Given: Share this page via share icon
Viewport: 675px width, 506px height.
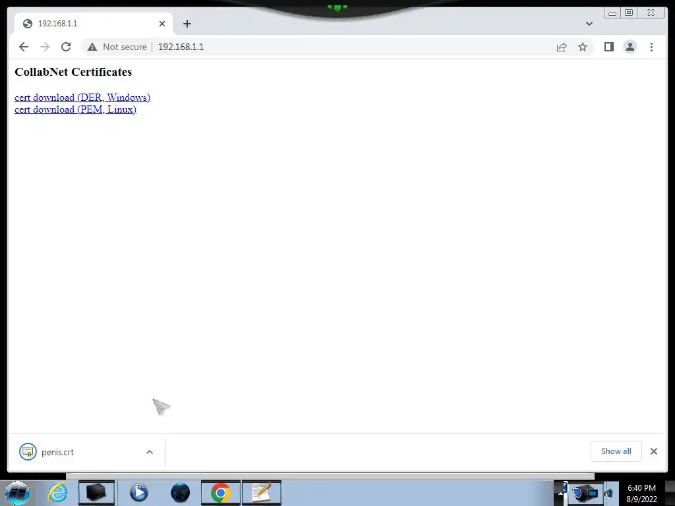Looking at the screenshot, I should 562,47.
